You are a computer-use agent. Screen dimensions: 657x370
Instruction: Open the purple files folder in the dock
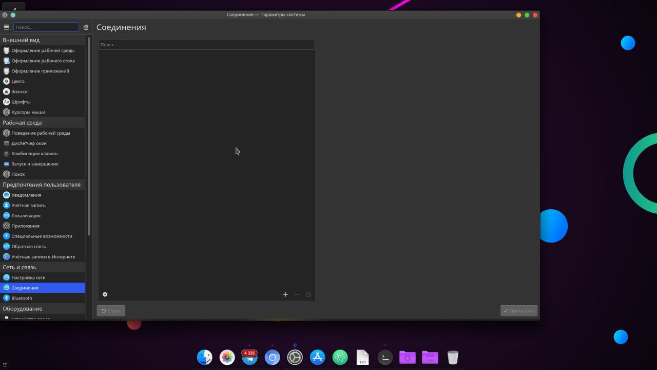430,357
